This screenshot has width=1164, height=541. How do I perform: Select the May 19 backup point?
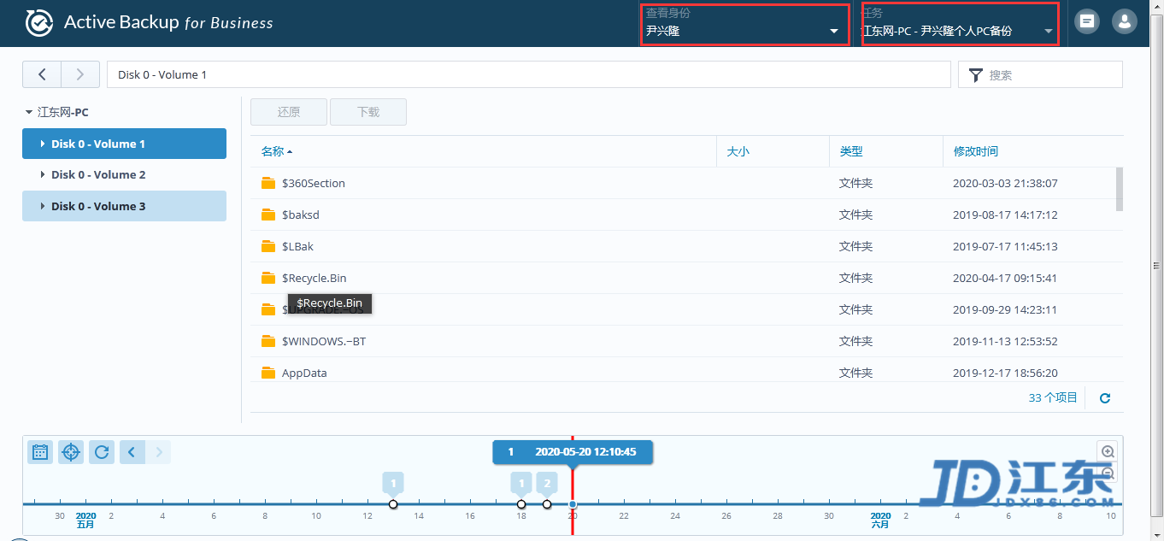click(547, 504)
